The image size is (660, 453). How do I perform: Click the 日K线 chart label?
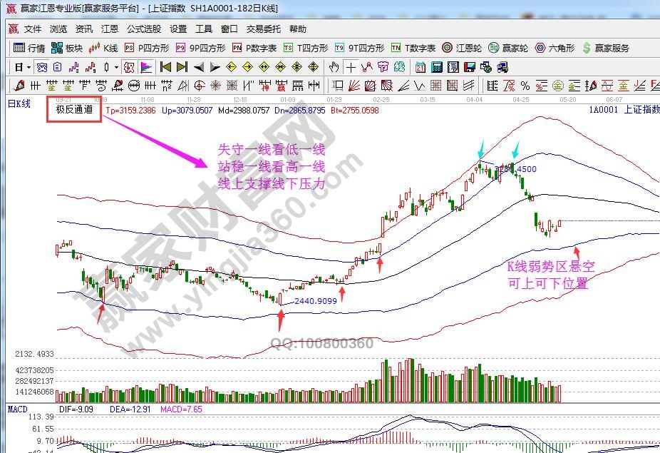[19, 104]
